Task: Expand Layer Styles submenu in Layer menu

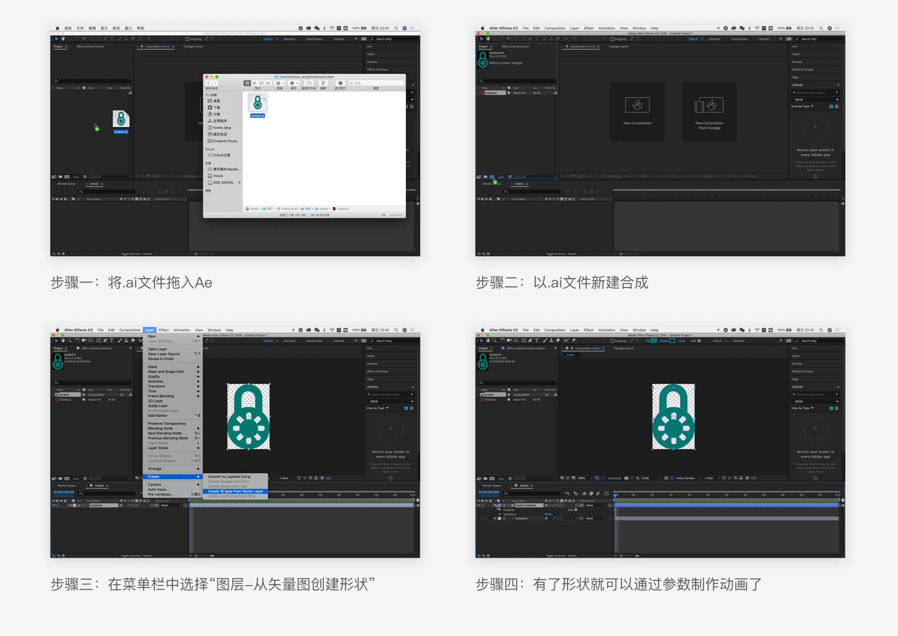Action: pos(173,448)
